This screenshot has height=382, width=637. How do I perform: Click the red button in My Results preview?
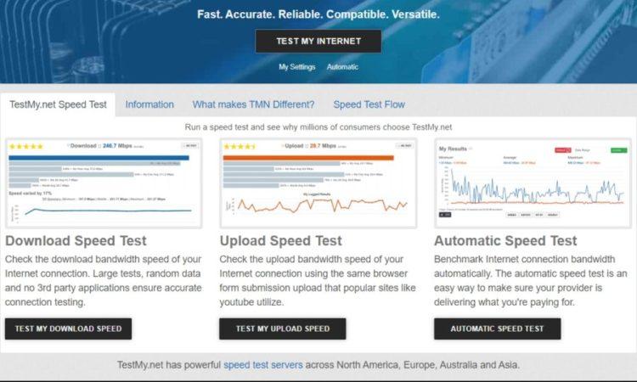point(562,150)
